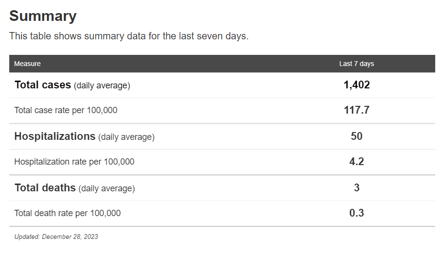Select the 4.2 hospitalization rate value
The image size is (443, 253).
coord(356,162)
